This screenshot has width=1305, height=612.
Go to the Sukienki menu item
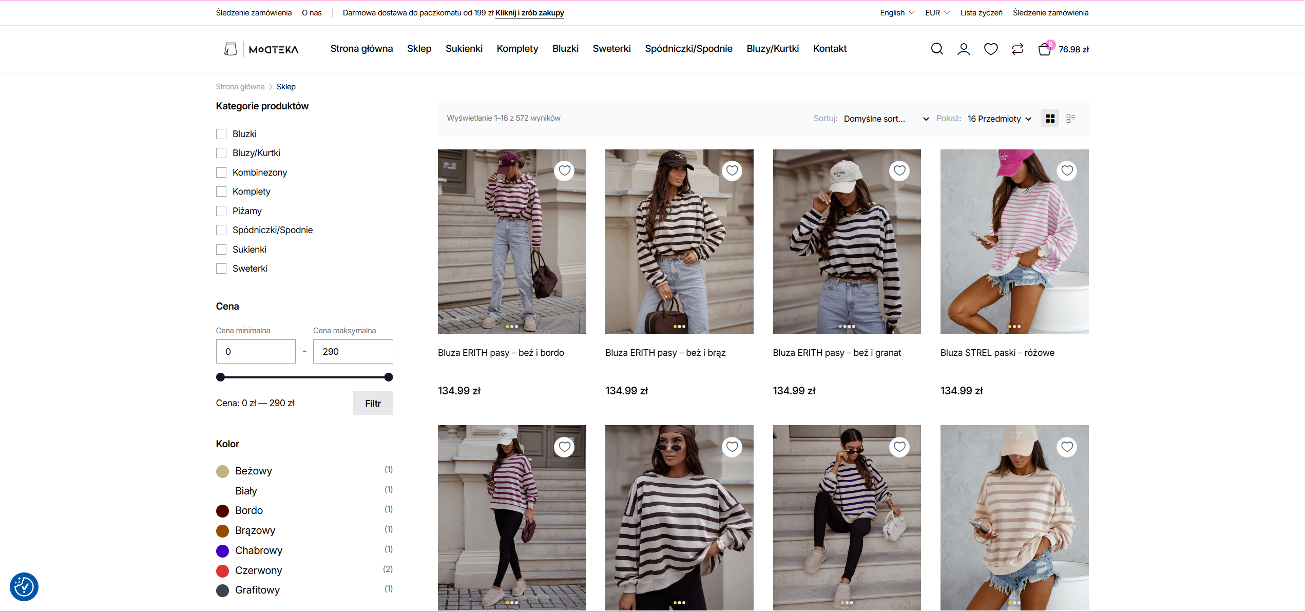pos(464,49)
